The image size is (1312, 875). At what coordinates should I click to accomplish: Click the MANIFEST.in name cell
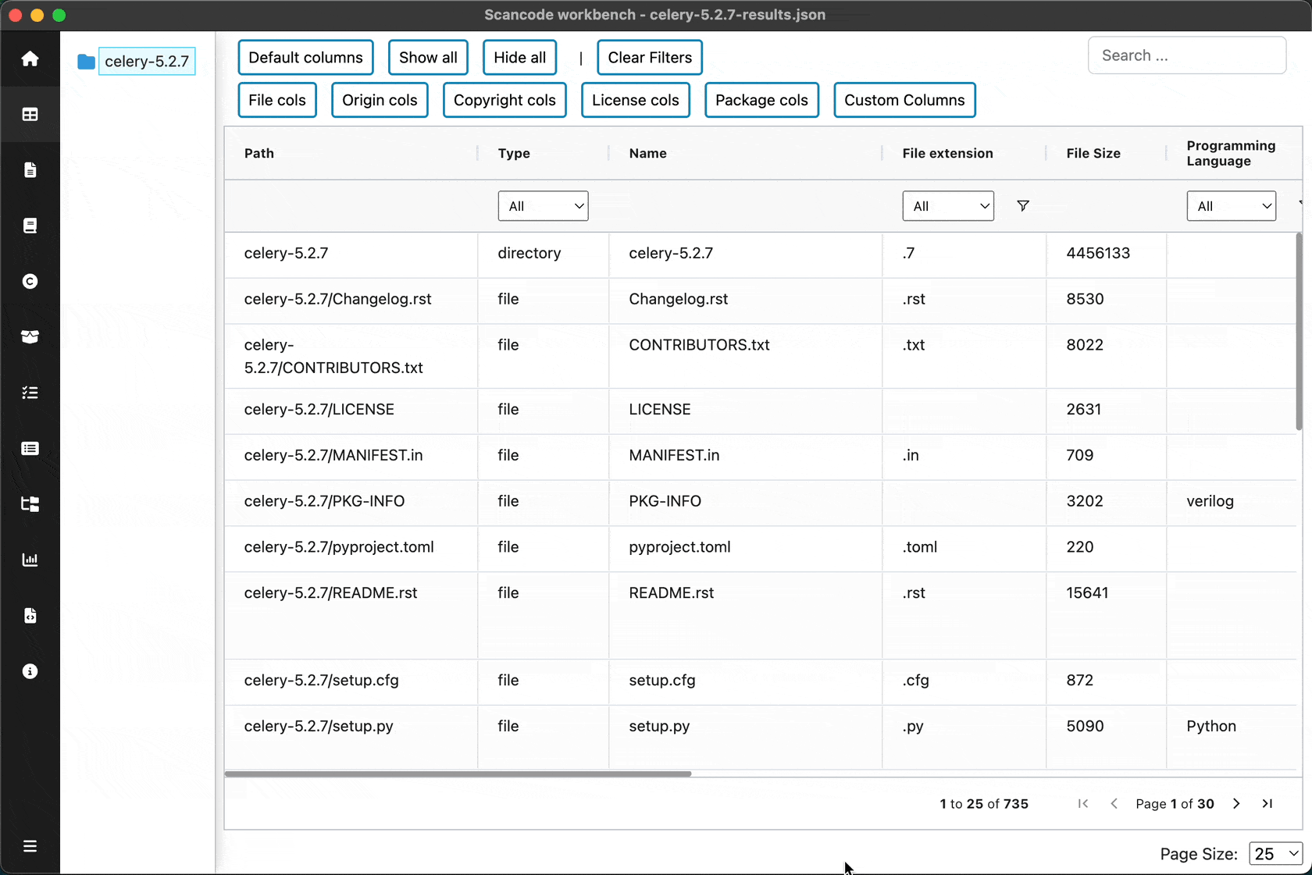click(745, 456)
